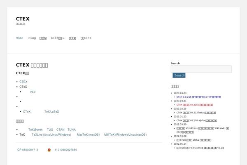Open the CTeX link beside TeX/LaTeX
Screen dimensions: 247x165
pyautogui.click(x=27, y=112)
